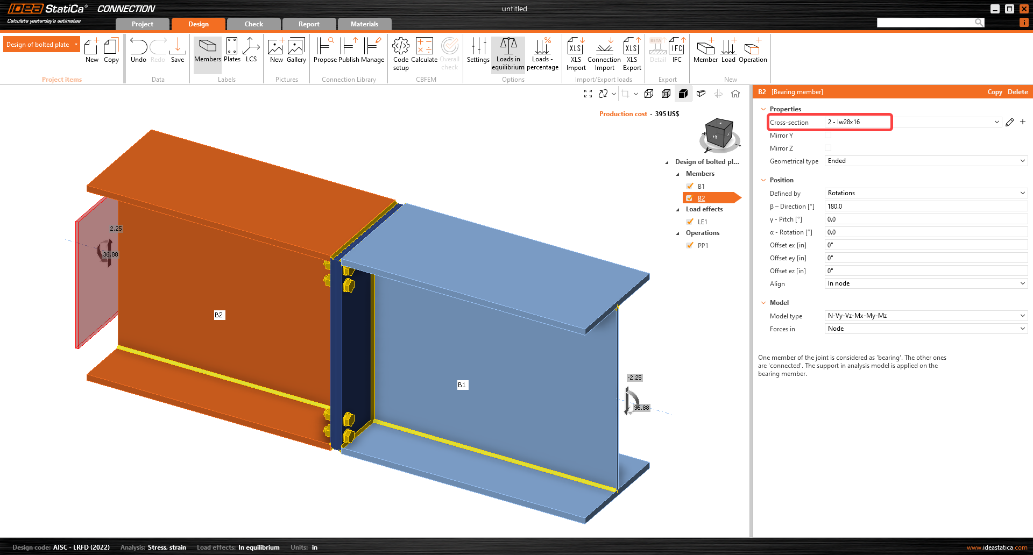Enable Mirror Y for member B2
Image resolution: width=1033 pixels, height=555 pixels.
828,135
